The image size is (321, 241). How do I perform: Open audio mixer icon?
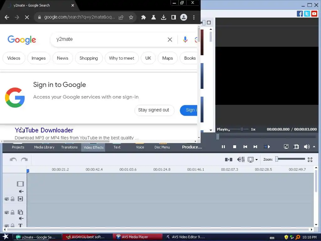241,159
